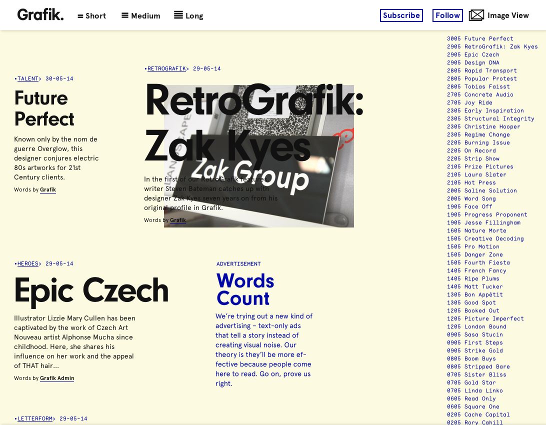Open 2005 Word Song in sidebar

471,199
